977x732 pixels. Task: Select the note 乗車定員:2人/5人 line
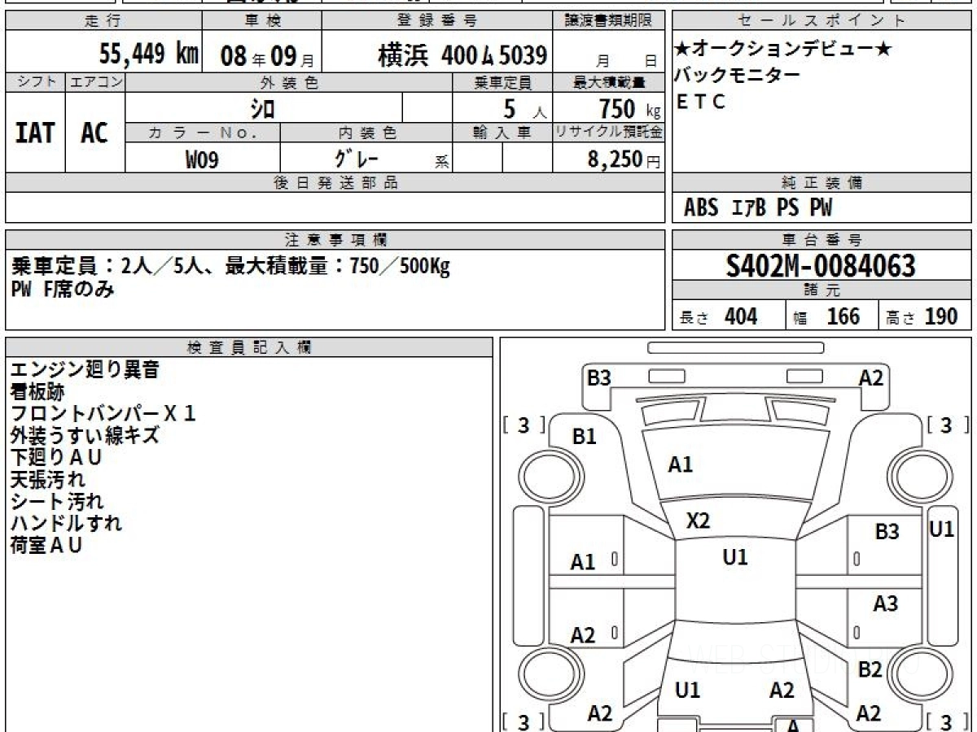click(231, 267)
